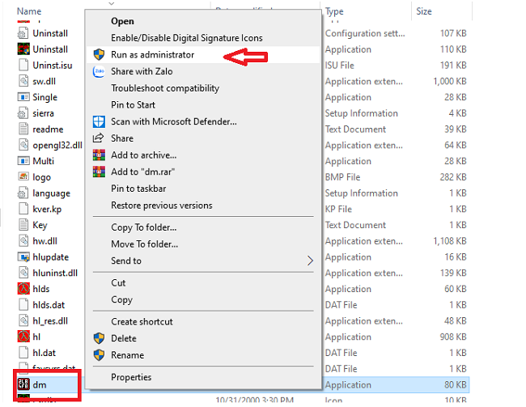The width and height of the screenshot is (526, 407).
Task: Select Copy To folder option
Action: (203, 227)
